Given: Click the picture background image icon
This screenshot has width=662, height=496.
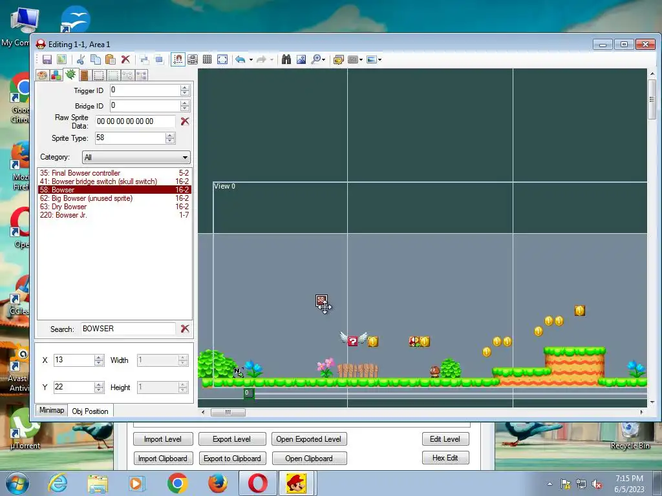Looking at the screenshot, I should click(x=301, y=59).
